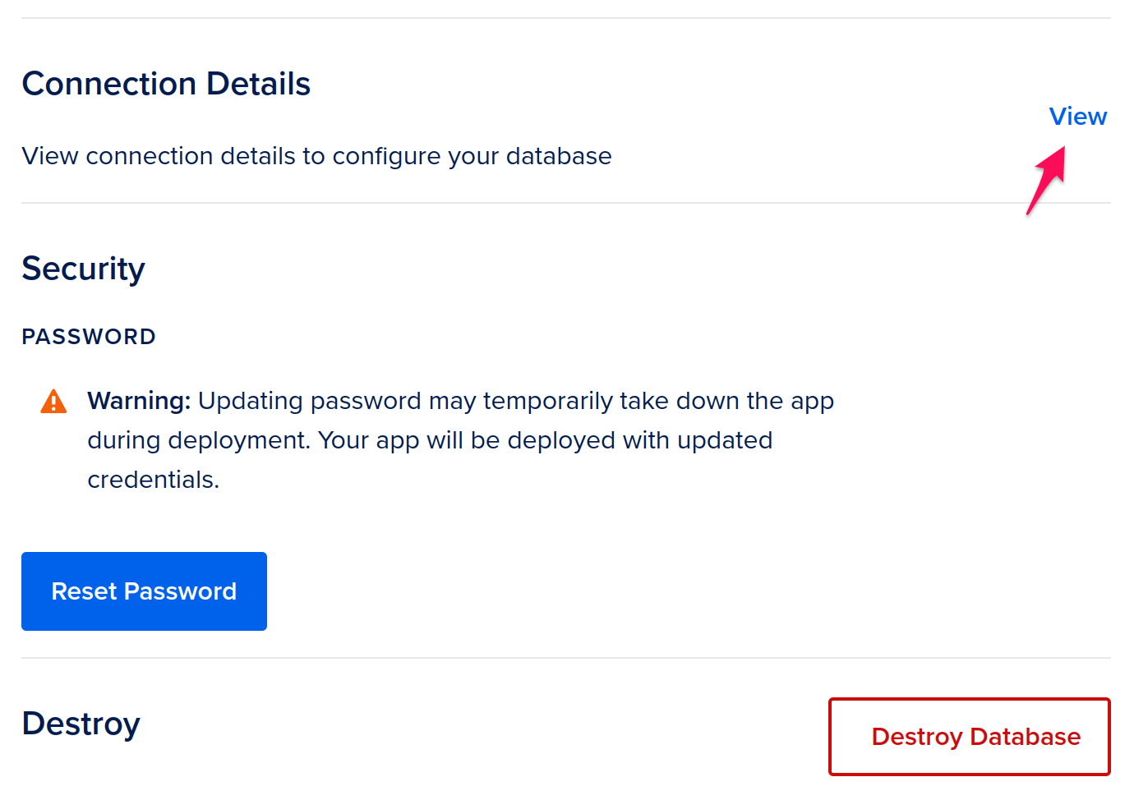
Task: Click the PASSWORD subsection label
Action: coord(89,337)
